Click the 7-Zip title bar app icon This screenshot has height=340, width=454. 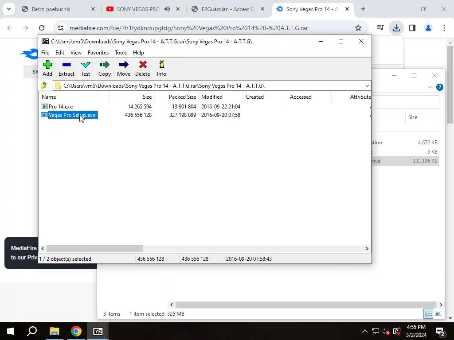coord(45,41)
